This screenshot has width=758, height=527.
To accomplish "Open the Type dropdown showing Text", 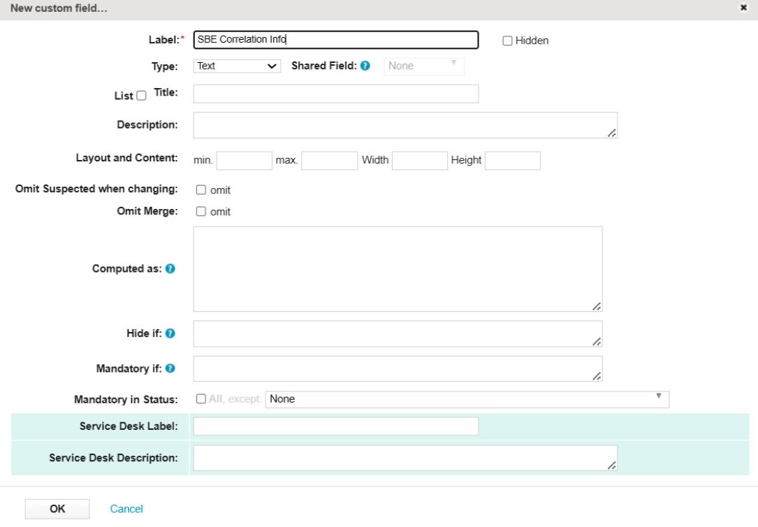I will (237, 66).
